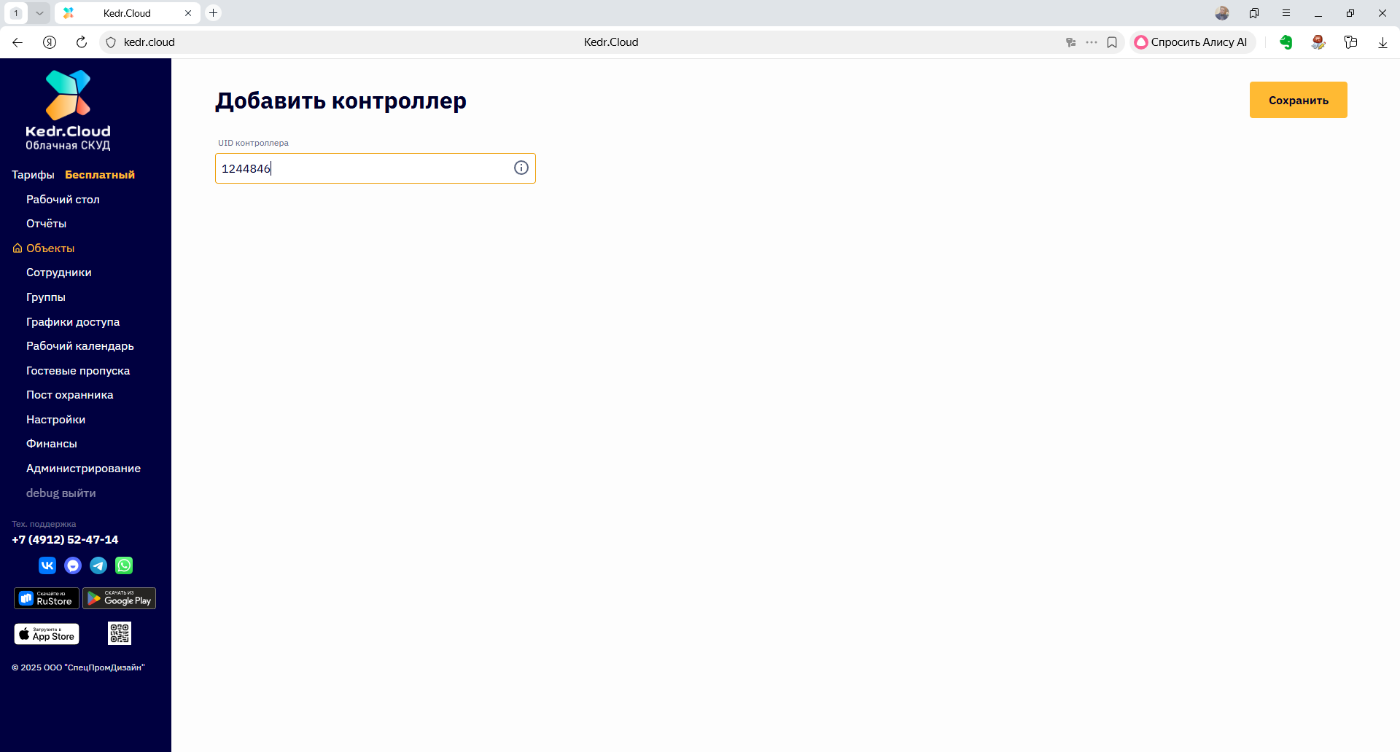
Task: Open the Сотрудники page
Action: pyautogui.click(x=59, y=273)
